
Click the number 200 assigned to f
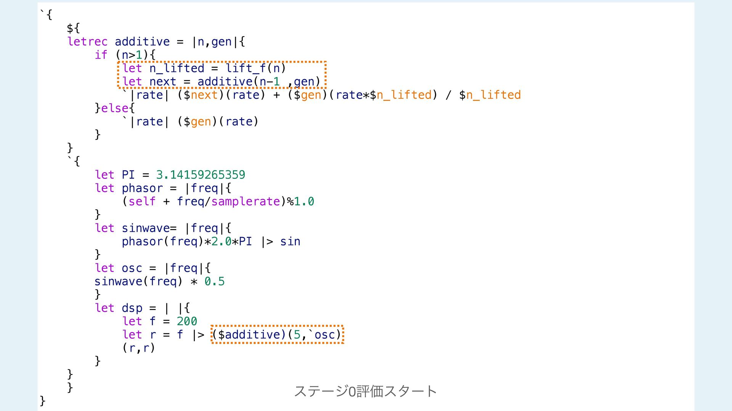click(187, 321)
